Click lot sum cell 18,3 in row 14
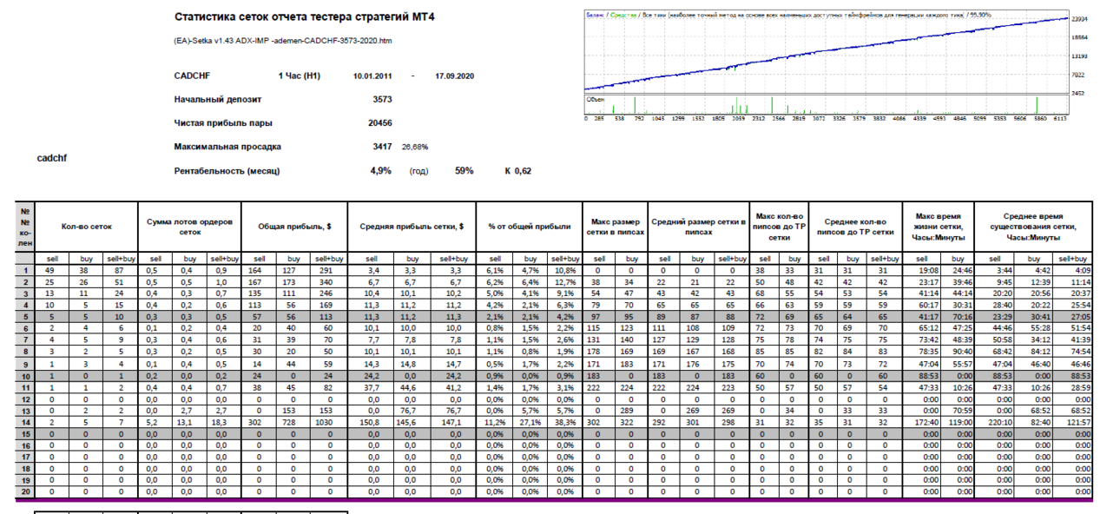Image resolution: width=1120 pixels, height=514 pixels. [224, 421]
